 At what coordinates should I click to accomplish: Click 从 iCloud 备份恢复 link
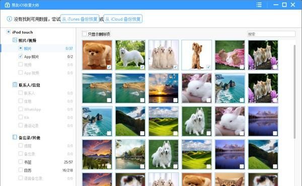tap(123, 19)
